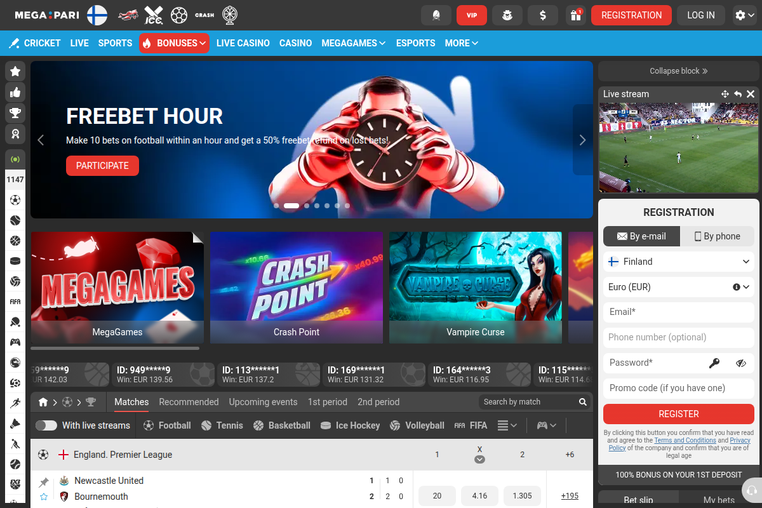Image resolution: width=762 pixels, height=508 pixels.
Task: Collapse block on right panel
Action: [x=679, y=71]
